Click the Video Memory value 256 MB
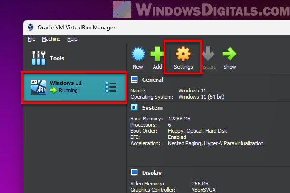 (200, 184)
